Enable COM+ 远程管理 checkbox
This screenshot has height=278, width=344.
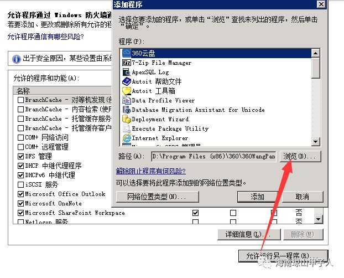tap(20, 147)
